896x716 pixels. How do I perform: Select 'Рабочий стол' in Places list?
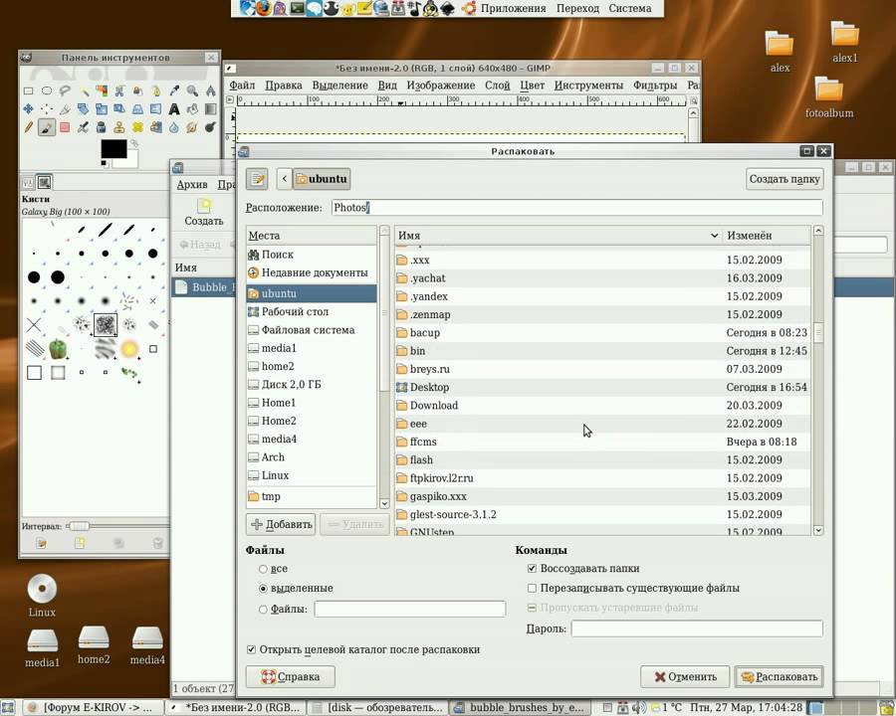(312, 311)
